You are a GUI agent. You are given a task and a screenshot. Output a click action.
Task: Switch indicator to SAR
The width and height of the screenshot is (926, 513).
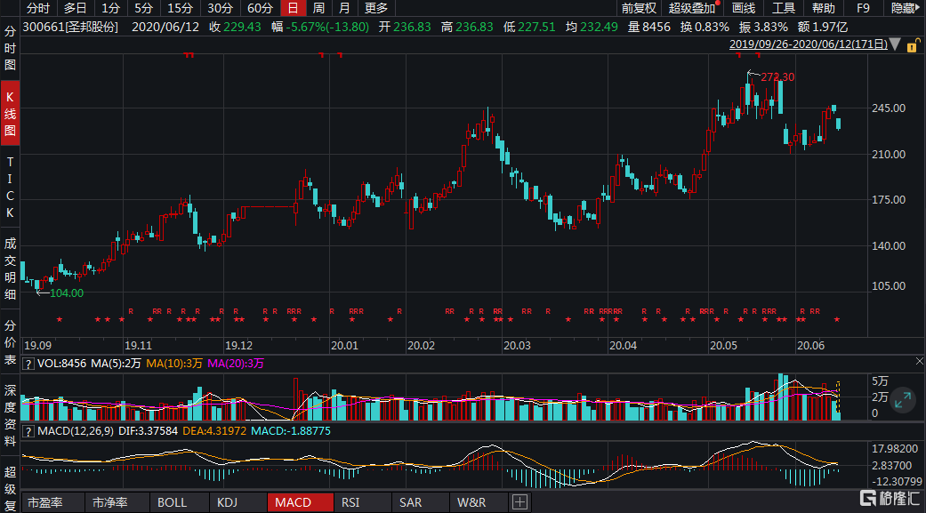point(410,502)
